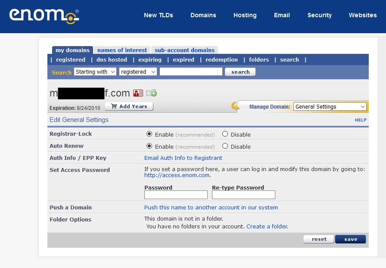Image resolution: width=386 pixels, height=268 pixels.
Task: Click Create a folder link
Action: click(267, 226)
